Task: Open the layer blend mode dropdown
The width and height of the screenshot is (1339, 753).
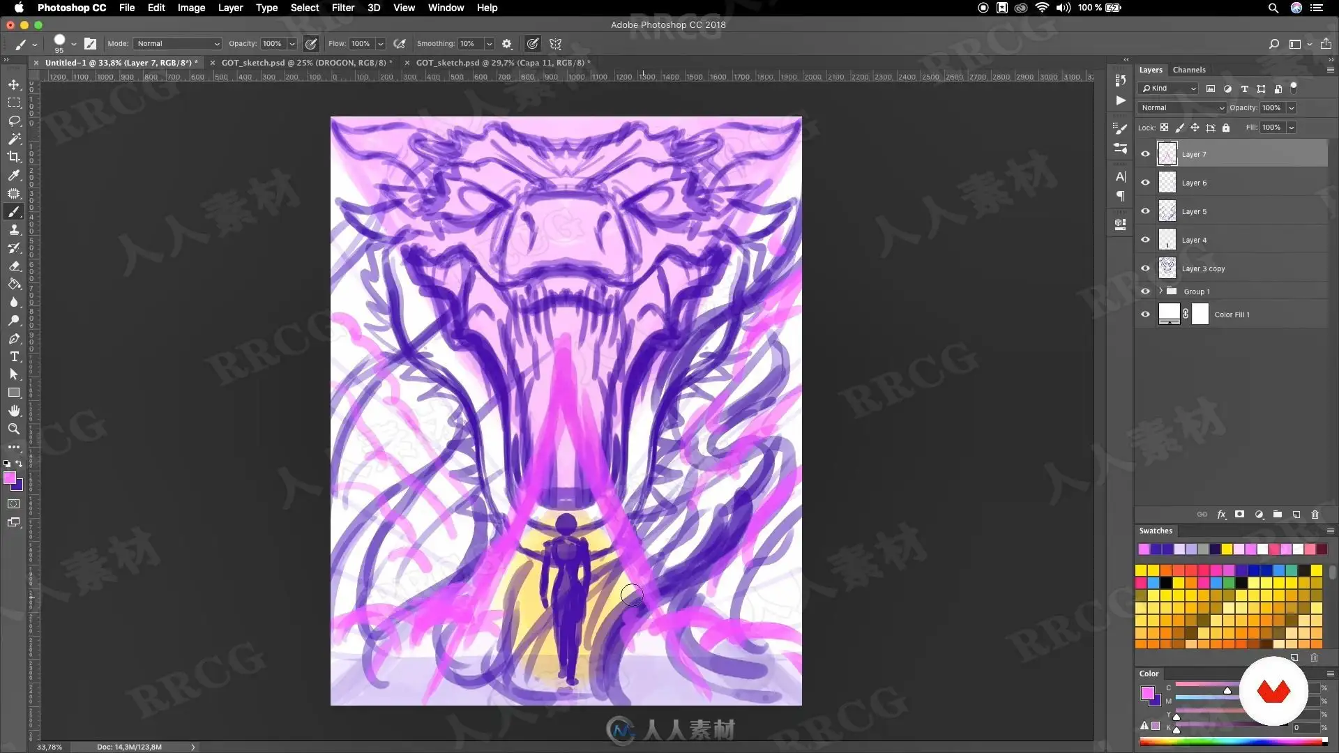Action: coord(1181,108)
